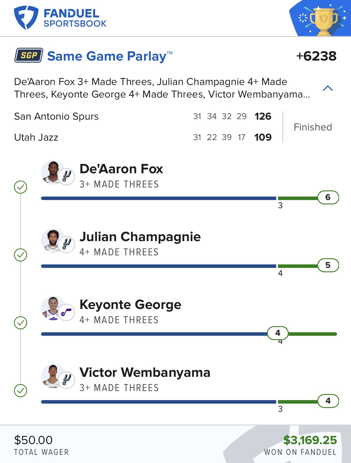Click the green checkmark beside Julian Champagnie
The height and width of the screenshot is (463, 351).
click(x=21, y=255)
